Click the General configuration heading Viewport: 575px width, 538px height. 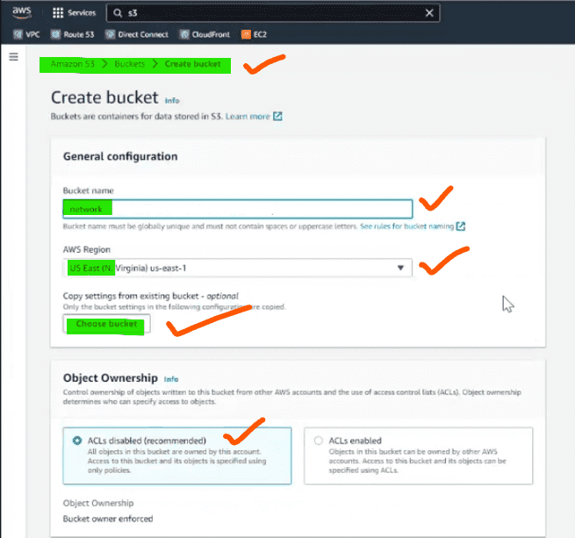[x=120, y=156]
